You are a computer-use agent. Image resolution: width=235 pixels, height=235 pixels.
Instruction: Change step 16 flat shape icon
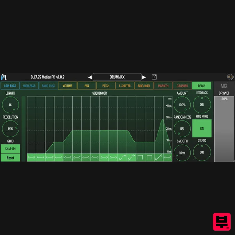point(168,157)
